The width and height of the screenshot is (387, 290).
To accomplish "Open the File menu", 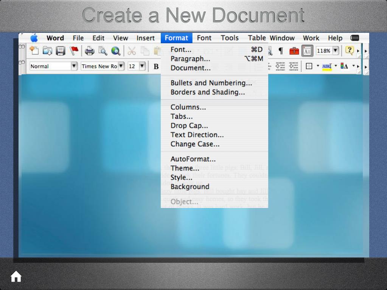I will [x=78, y=38].
